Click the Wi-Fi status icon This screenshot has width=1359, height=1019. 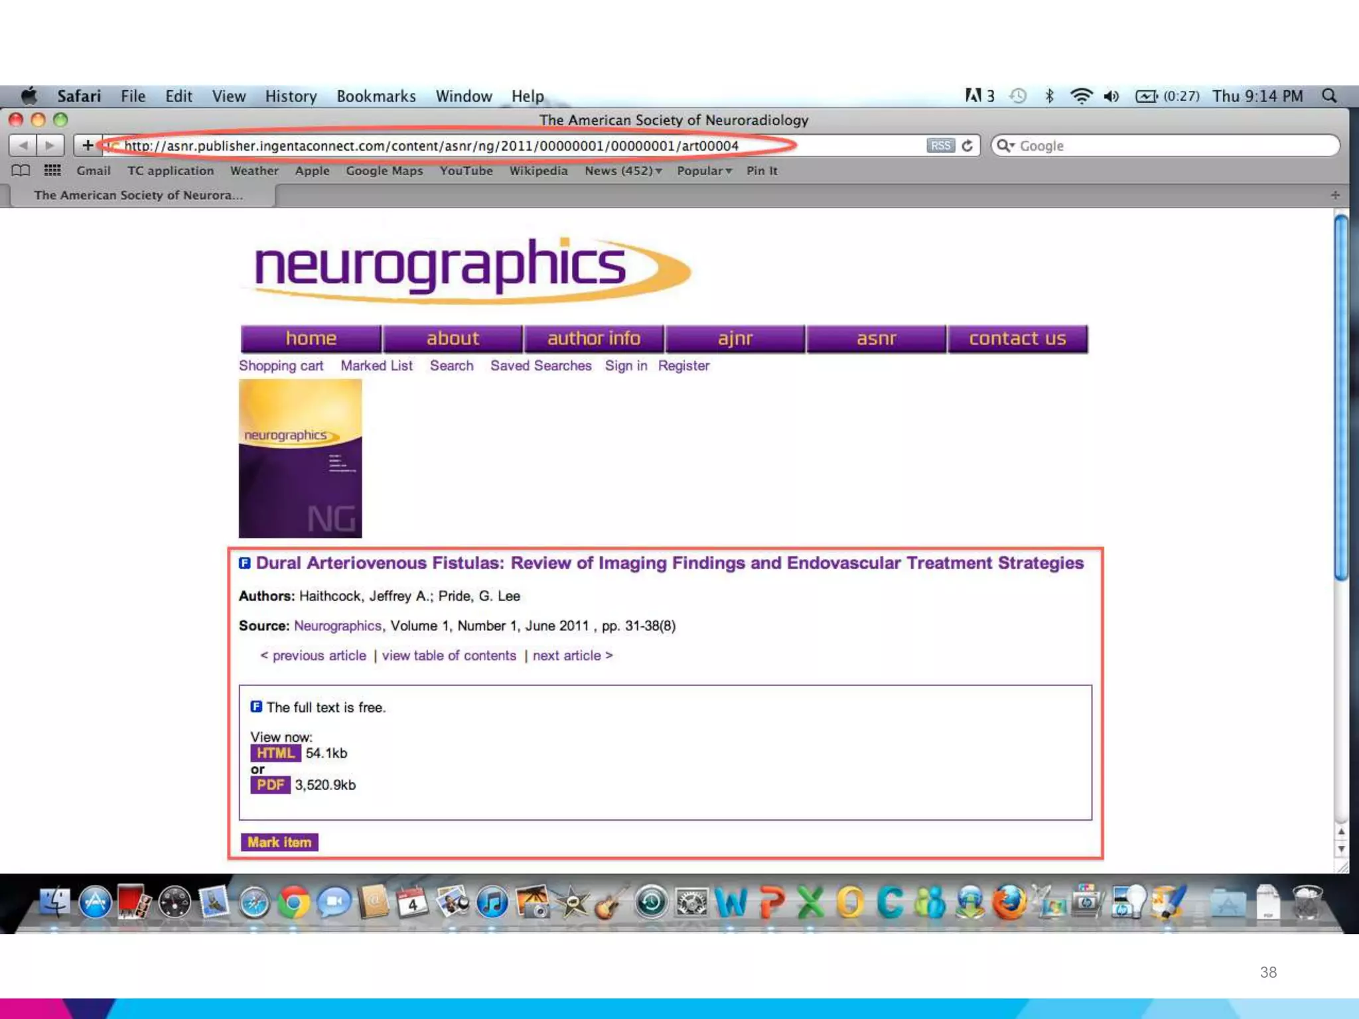coord(1081,96)
